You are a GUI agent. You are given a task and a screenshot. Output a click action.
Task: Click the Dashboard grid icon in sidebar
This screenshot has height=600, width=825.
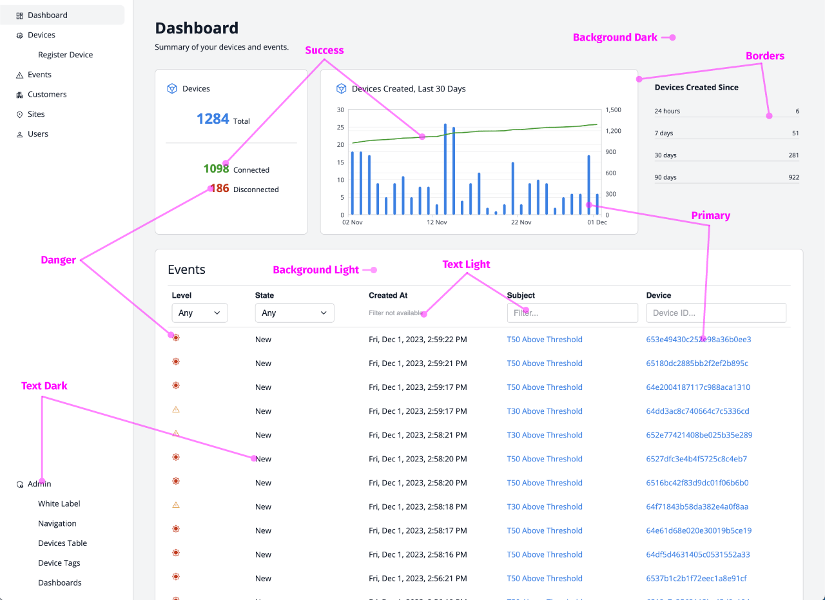[x=19, y=15]
